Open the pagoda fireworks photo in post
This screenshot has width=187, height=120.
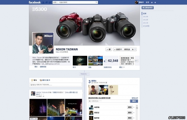tap(56, 107)
